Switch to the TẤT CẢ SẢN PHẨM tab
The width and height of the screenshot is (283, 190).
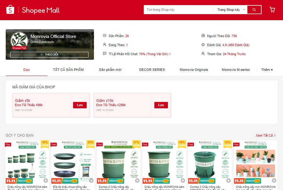pyautogui.click(x=68, y=70)
